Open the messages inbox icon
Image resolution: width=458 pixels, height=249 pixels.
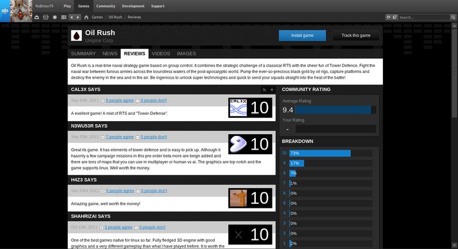point(37,17)
